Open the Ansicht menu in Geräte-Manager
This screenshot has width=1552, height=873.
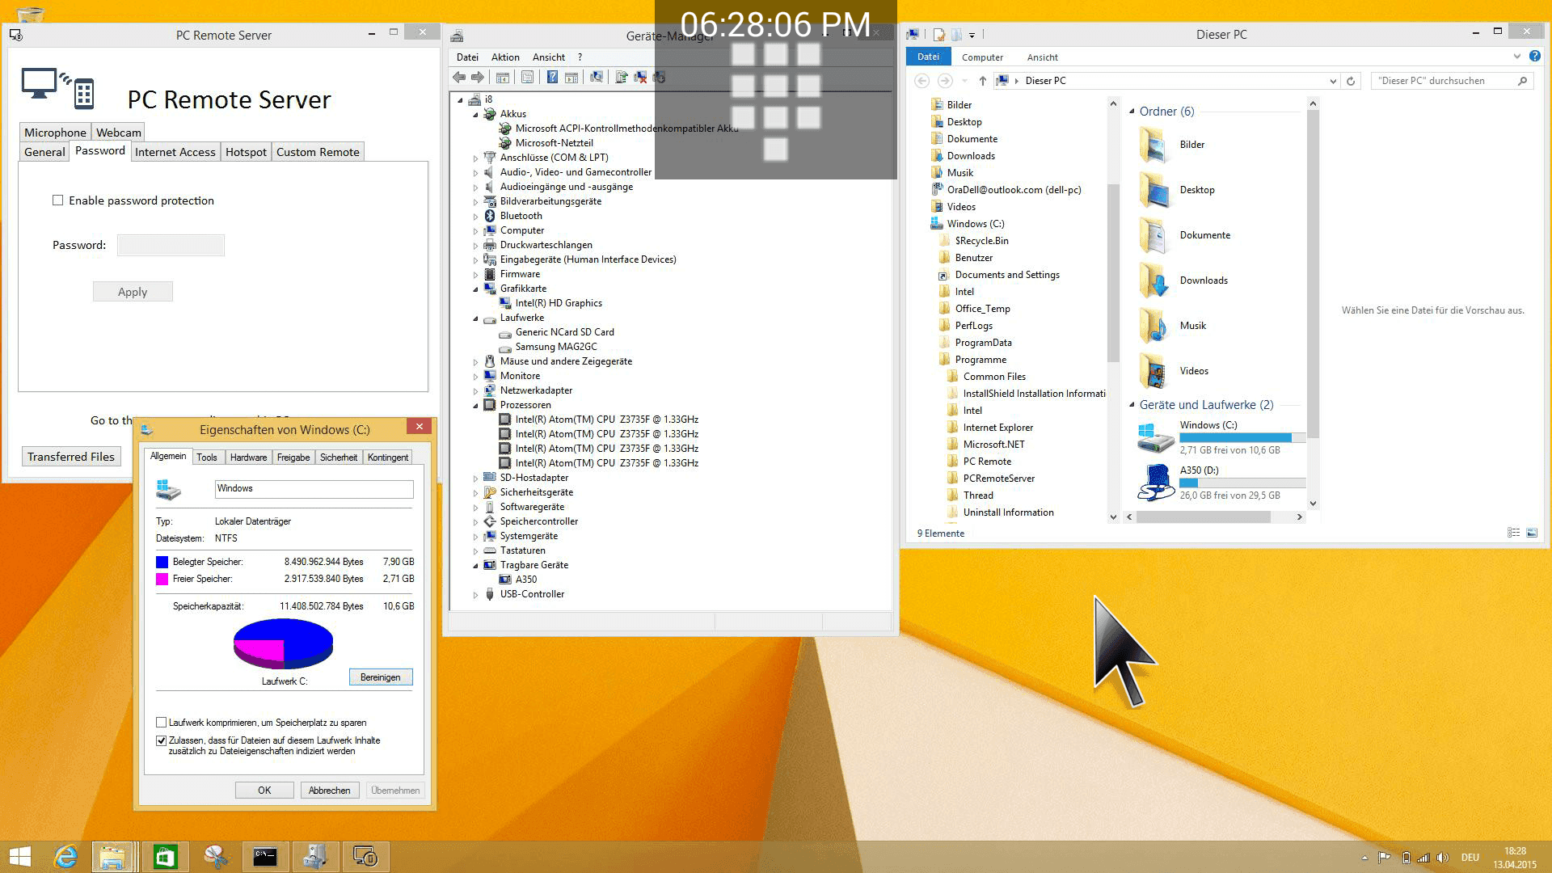click(x=549, y=57)
